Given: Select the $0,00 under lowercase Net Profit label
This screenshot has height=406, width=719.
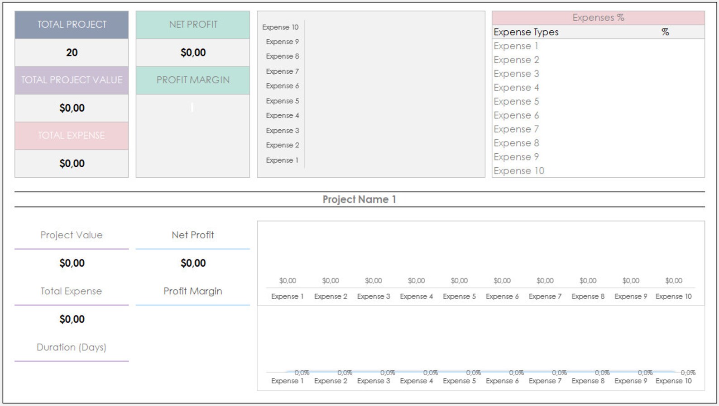Looking at the screenshot, I should pyautogui.click(x=193, y=263).
